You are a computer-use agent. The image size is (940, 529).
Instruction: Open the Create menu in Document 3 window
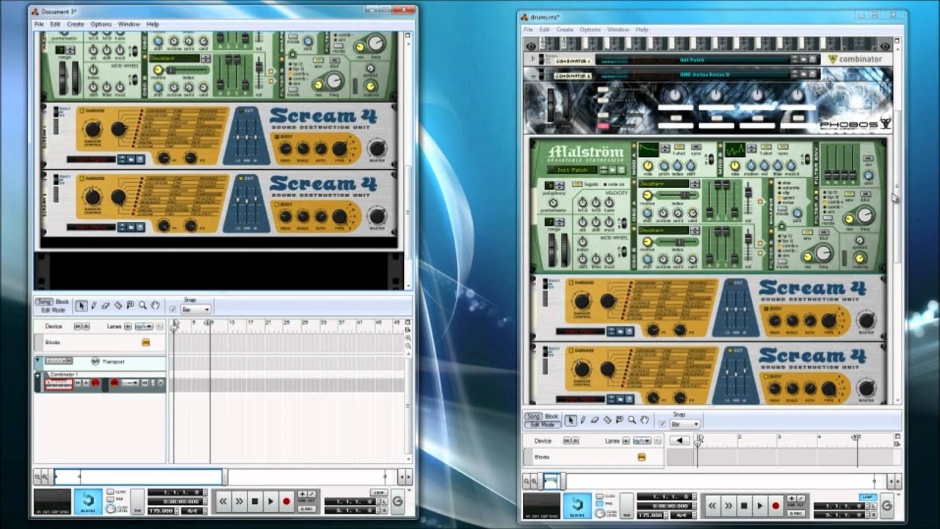coord(76,24)
